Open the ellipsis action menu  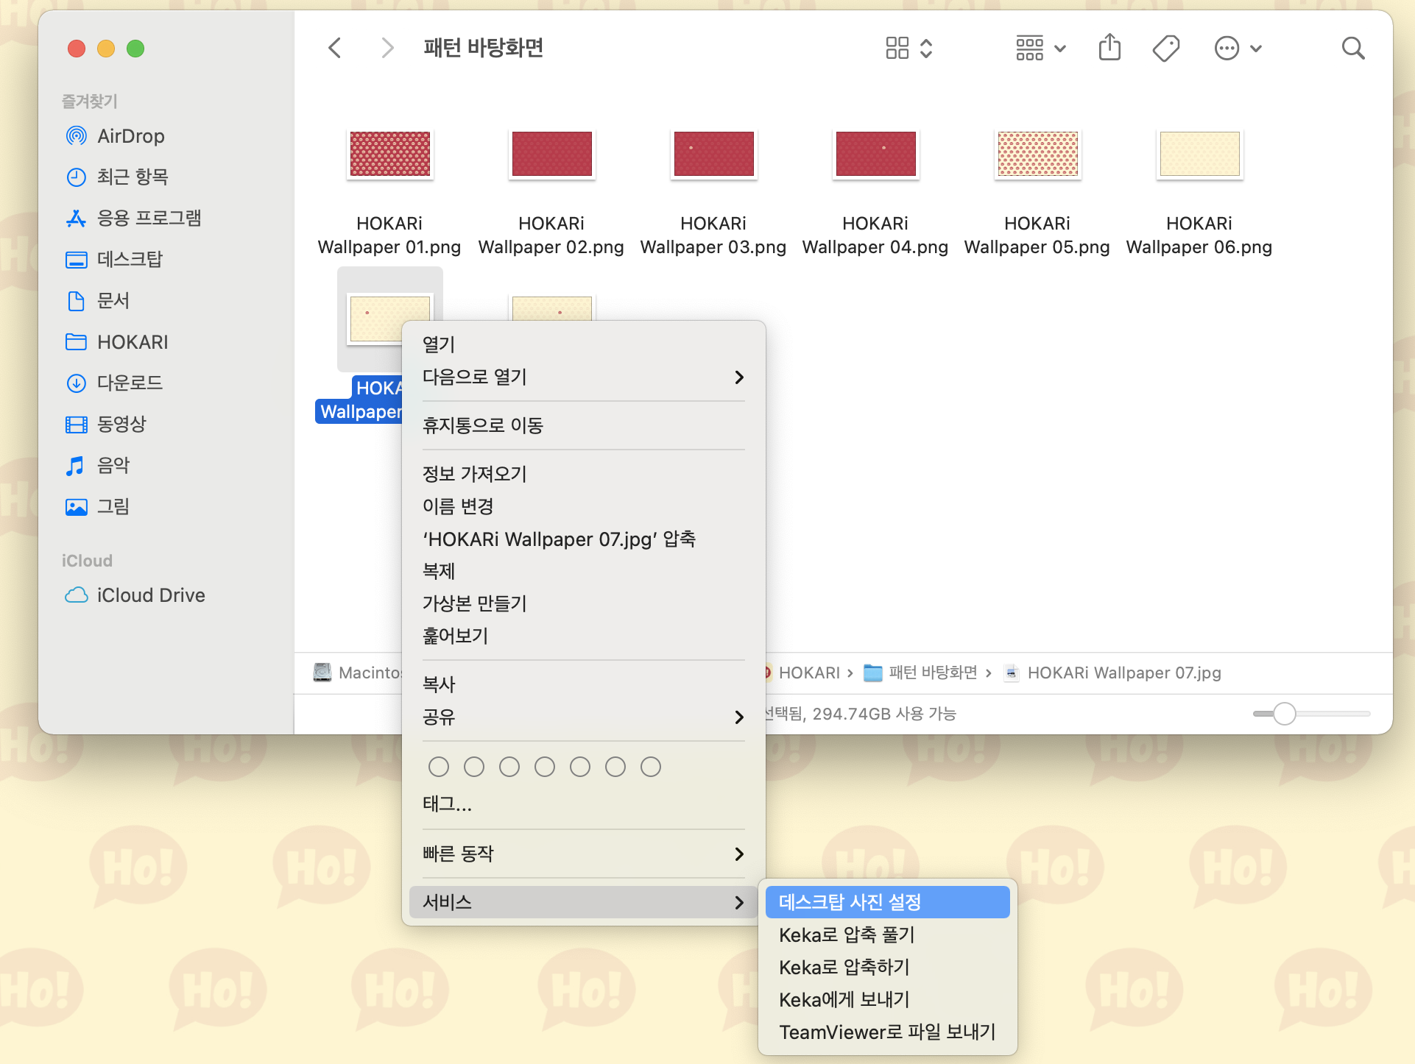1238,49
